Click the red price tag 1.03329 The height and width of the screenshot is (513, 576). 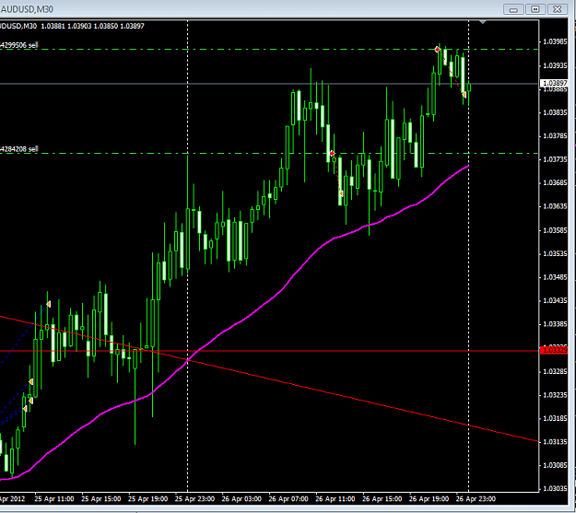555,350
